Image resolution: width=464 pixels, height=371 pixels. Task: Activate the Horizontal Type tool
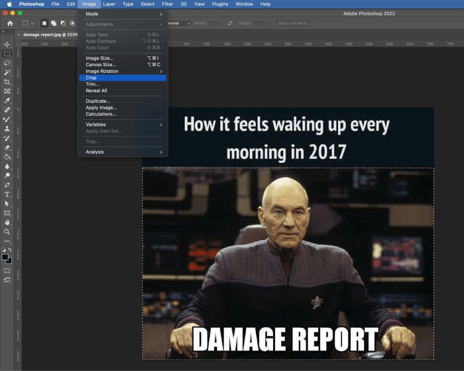[x=7, y=194]
